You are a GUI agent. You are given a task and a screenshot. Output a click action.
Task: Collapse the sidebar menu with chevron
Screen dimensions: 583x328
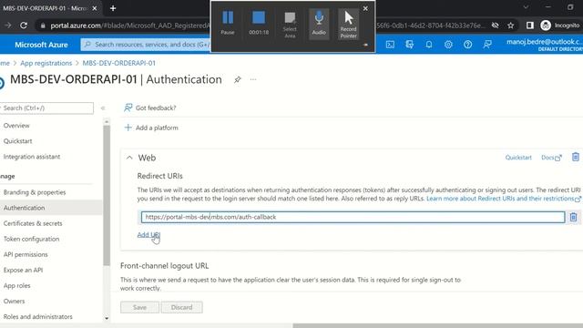pyautogui.click(x=103, y=108)
